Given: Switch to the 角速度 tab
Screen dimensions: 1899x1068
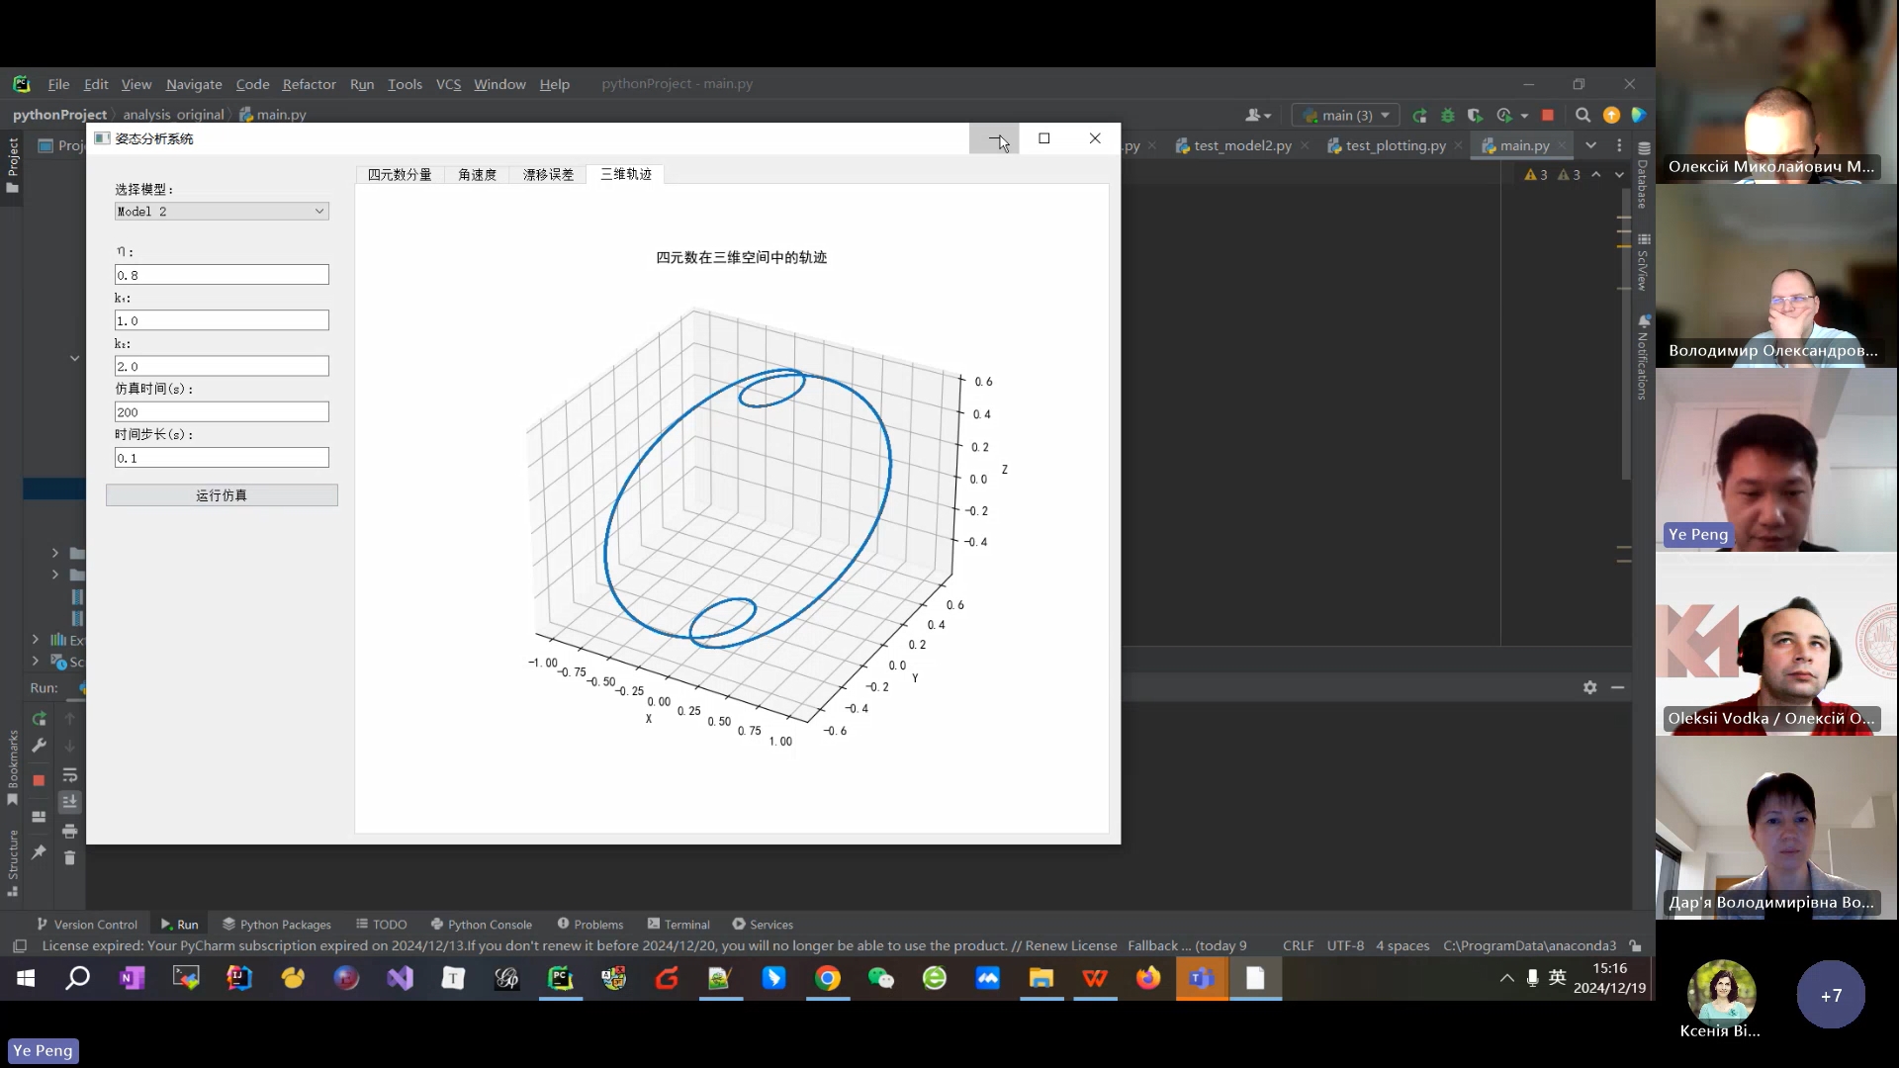Looking at the screenshot, I should coord(477,175).
